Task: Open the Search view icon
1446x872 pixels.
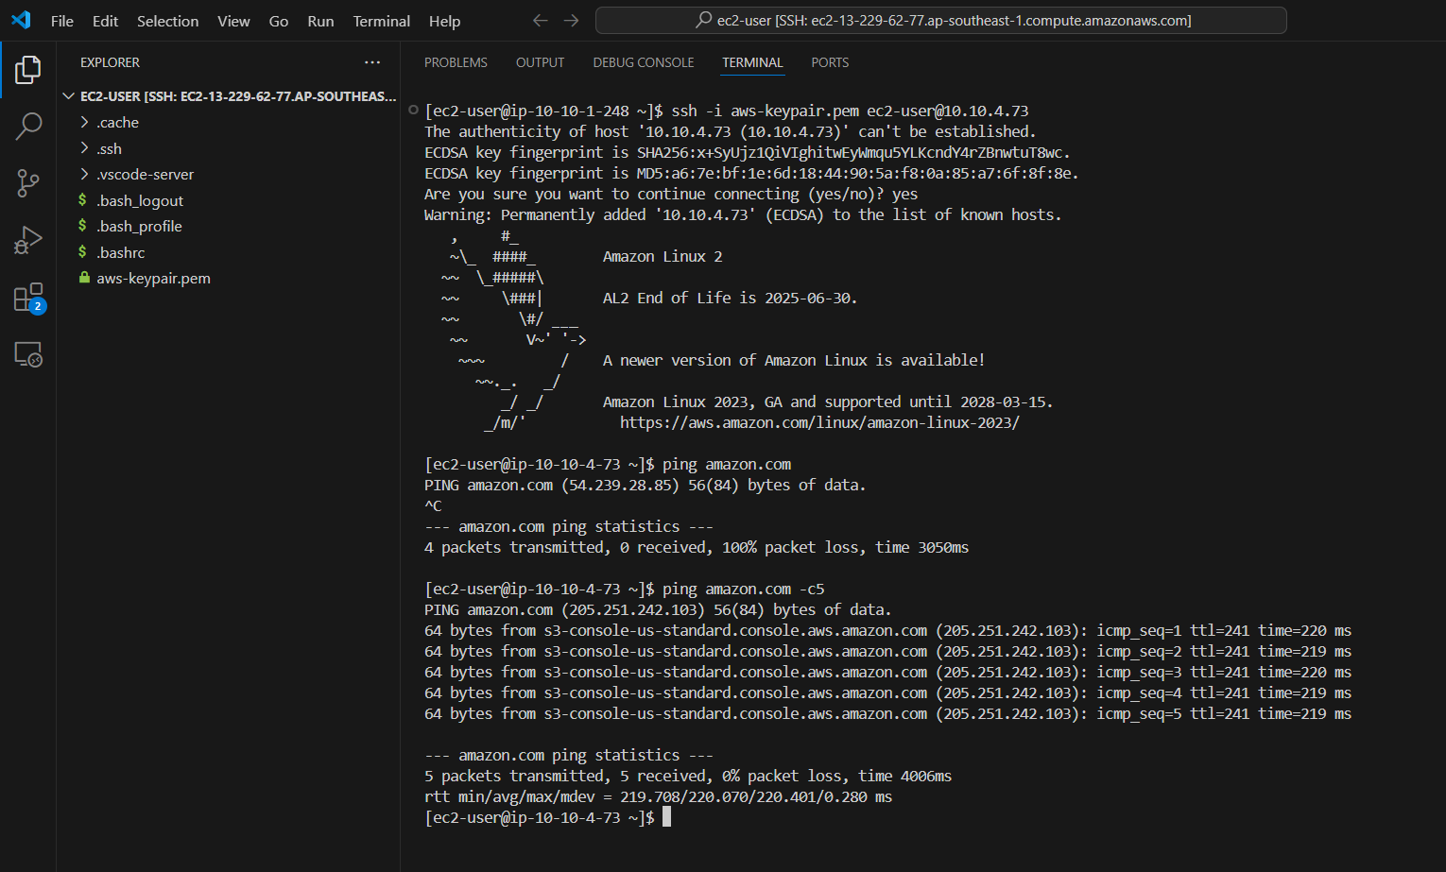Action: click(x=28, y=126)
